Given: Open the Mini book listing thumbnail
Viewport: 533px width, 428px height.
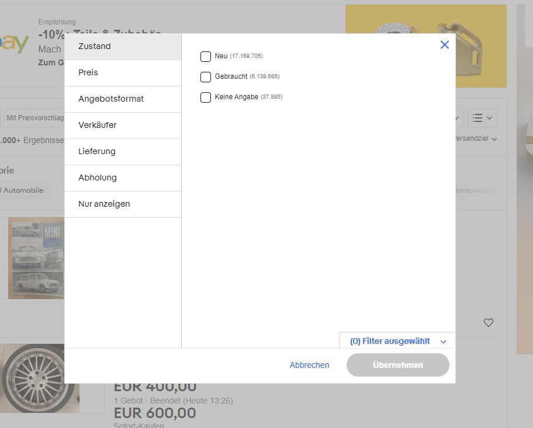Looking at the screenshot, I should [36, 258].
